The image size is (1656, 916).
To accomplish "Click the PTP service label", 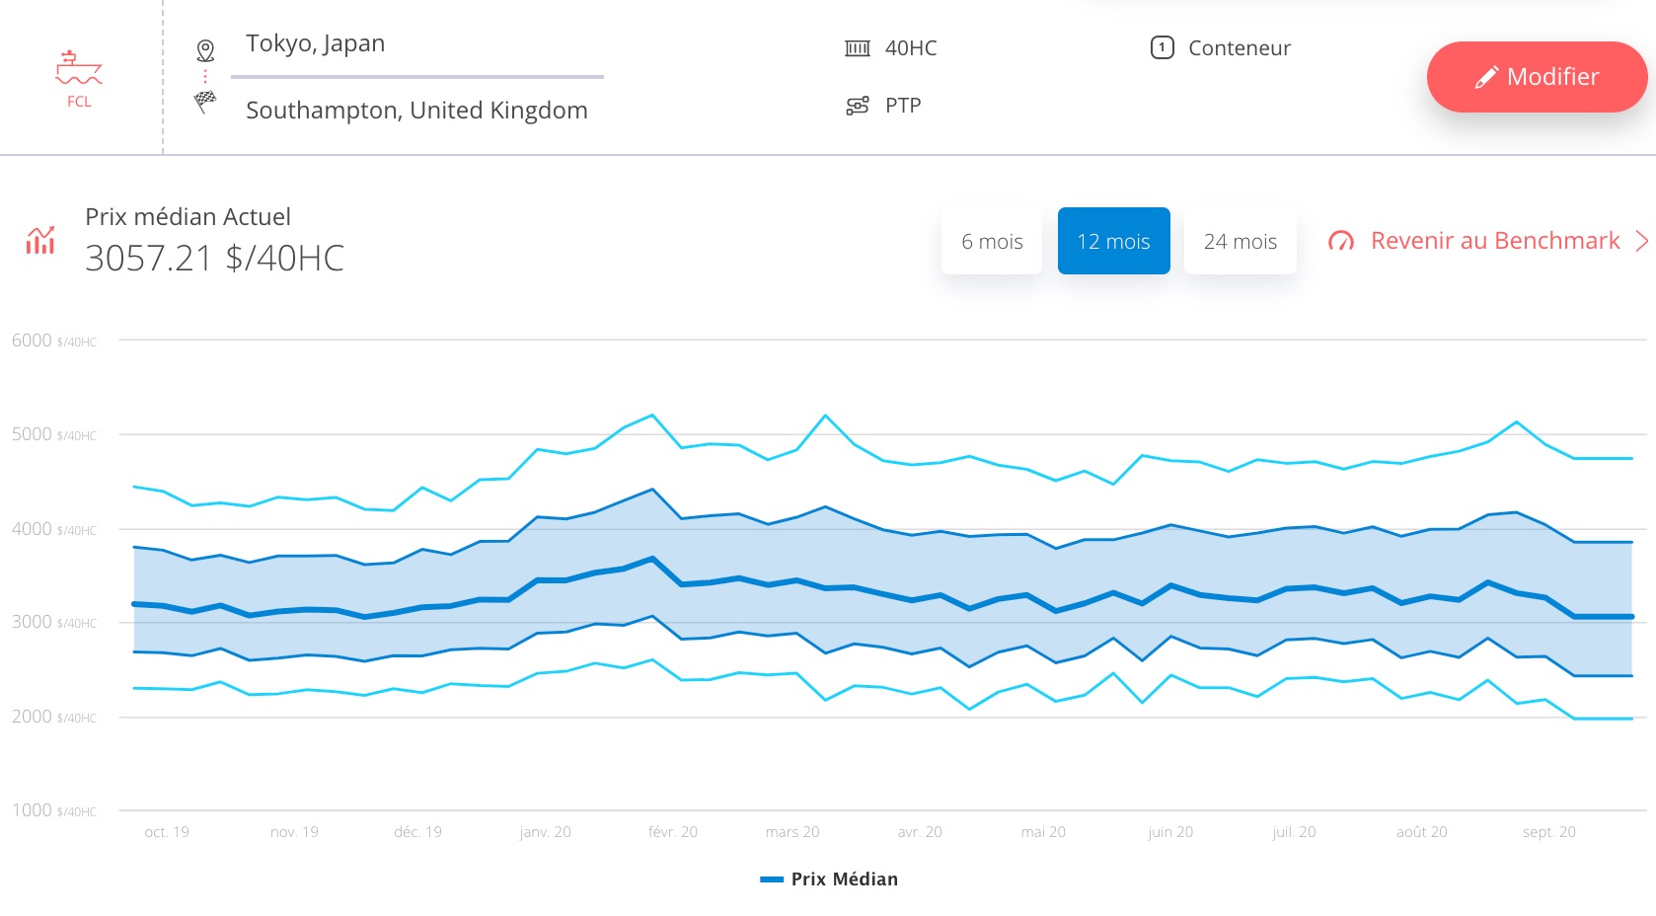I will 903,106.
